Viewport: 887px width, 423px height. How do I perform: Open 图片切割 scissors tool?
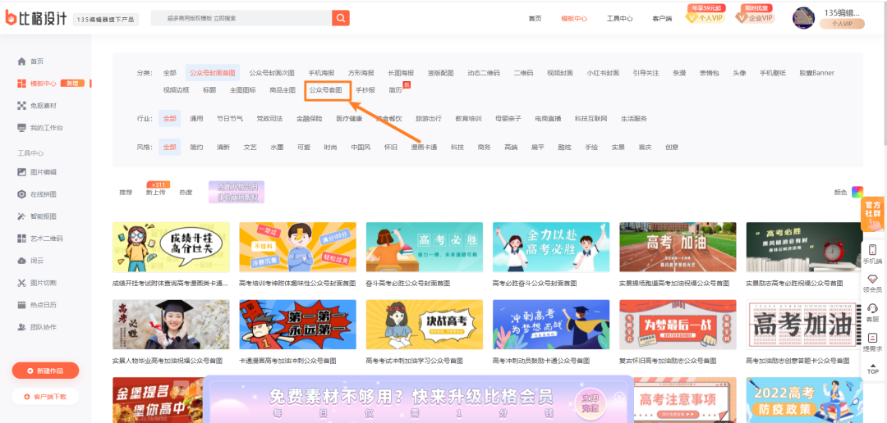pyautogui.click(x=44, y=283)
